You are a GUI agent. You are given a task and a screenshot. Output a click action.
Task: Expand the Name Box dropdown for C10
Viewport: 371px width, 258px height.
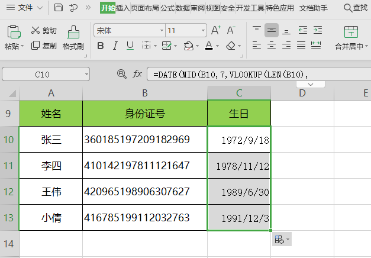pos(86,74)
